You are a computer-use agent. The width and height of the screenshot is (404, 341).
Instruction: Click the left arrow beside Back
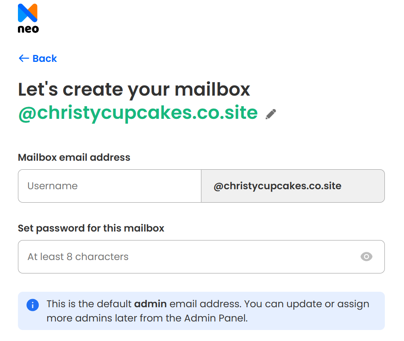(x=23, y=58)
